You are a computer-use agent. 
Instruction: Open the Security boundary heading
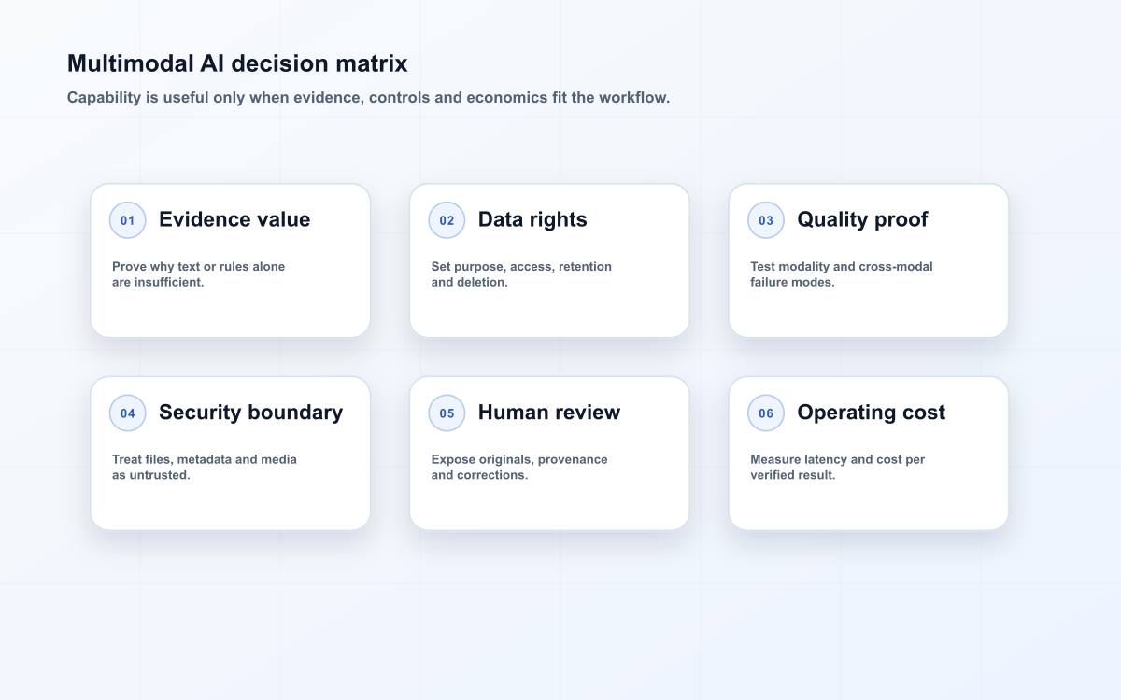click(x=250, y=413)
